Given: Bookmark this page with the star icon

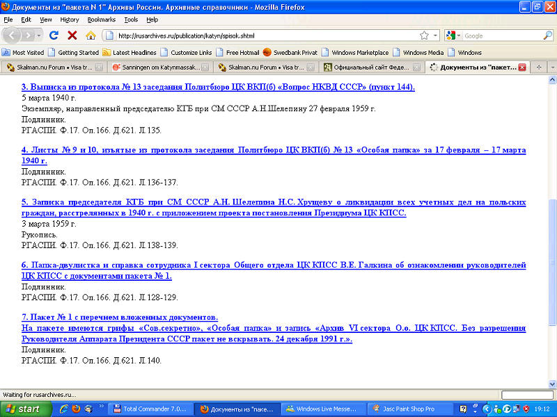Looking at the screenshot, I should click(424, 35).
